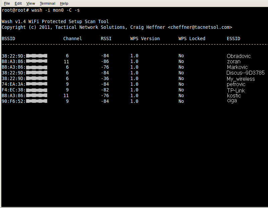268x208 pixels.
Task: Click the Wash v1.4 title line
Action: (55, 21)
